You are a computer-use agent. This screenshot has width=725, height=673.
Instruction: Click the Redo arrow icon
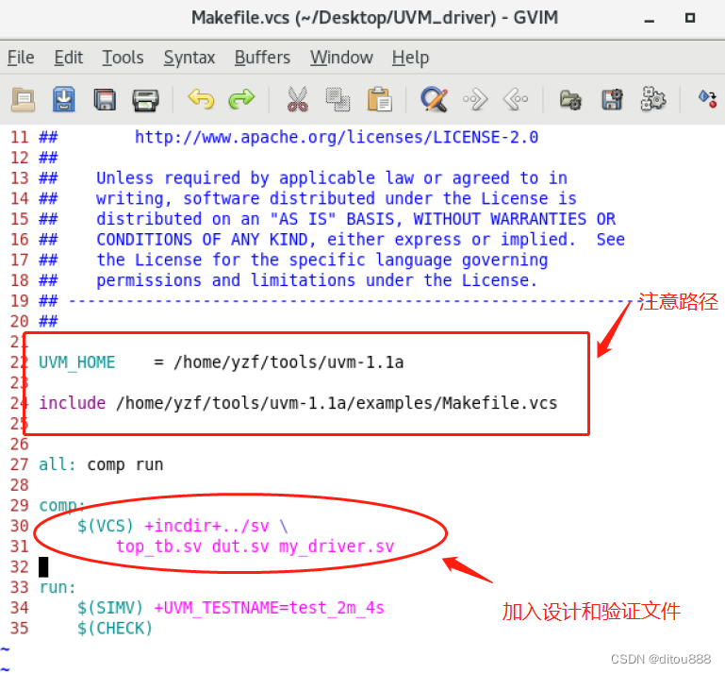[x=241, y=99]
